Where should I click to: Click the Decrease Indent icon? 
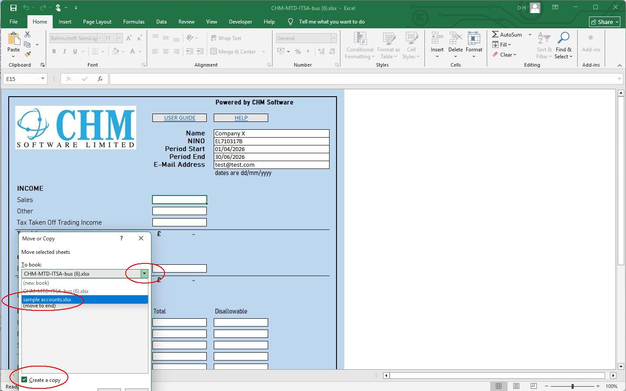click(190, 51)
